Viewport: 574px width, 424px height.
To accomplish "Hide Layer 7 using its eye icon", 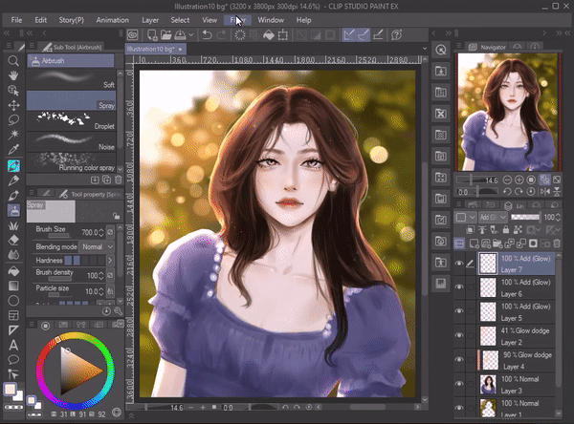I will (460, 264).
